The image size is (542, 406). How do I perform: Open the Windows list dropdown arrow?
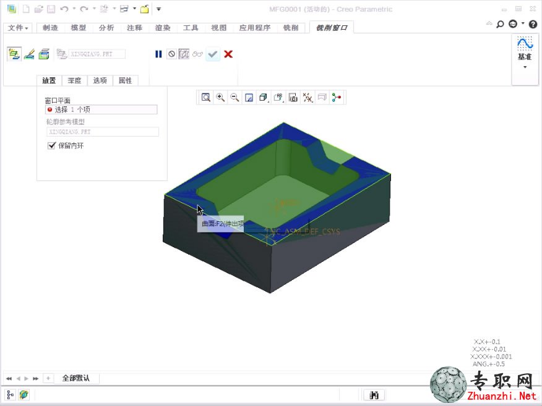(134, 9)
